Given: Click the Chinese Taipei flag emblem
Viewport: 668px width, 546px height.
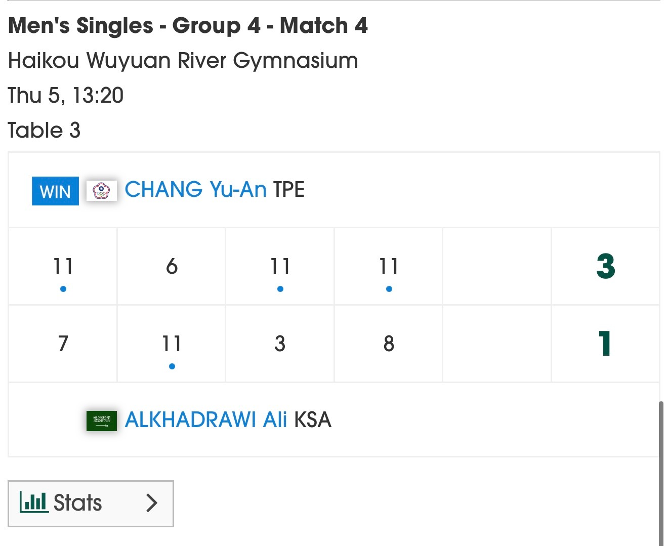Looking at the screenshot, I should click(102, 191).
